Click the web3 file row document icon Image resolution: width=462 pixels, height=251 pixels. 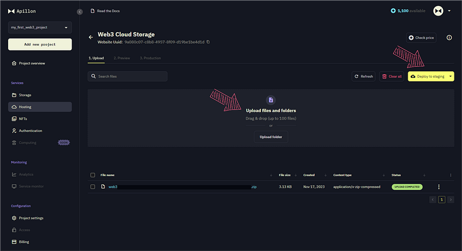point(103,187)
